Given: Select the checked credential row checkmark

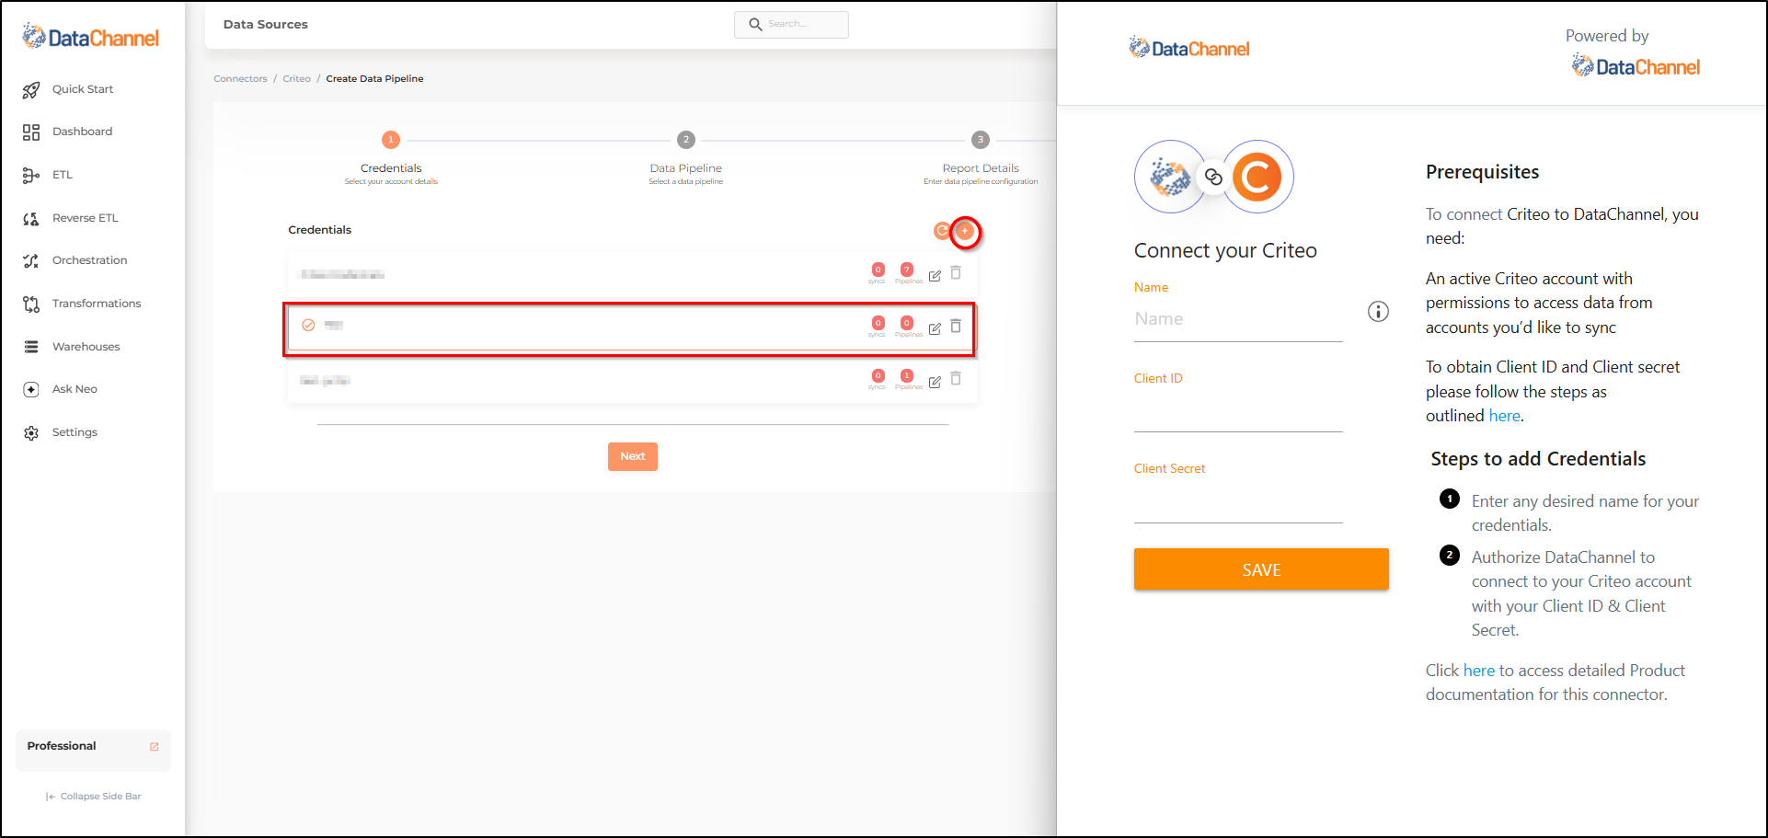Looking at the screenshot, I should click(x=308, y=326).
